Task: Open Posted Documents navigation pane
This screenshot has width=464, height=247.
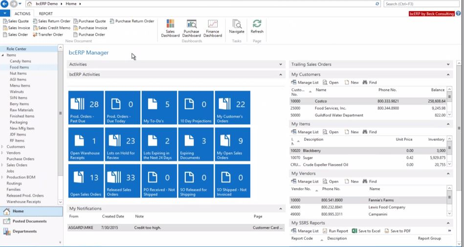Action: click(x=31, y=221)
